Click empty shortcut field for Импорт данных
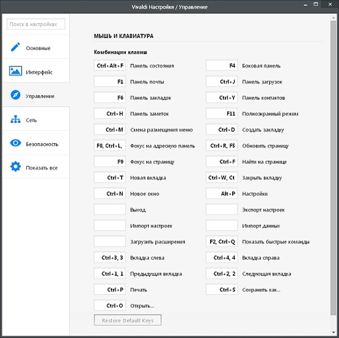The width and height of the screenshot is (339, 338). click(222, 226)
